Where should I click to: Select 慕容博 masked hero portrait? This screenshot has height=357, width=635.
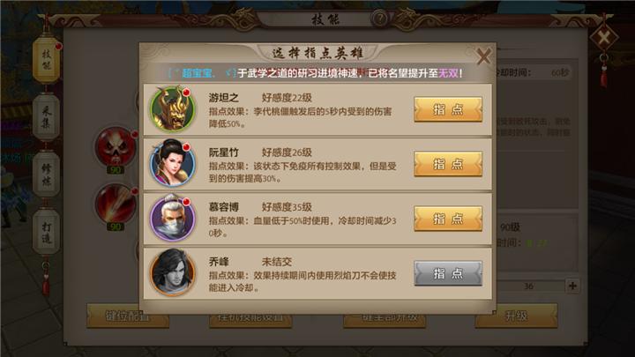173,218
